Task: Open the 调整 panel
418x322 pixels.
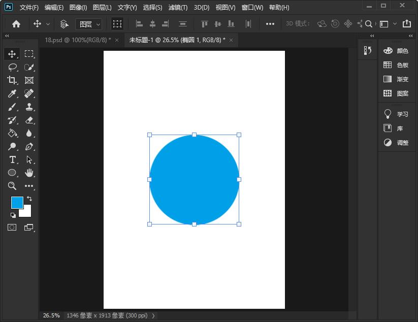Action: pyautogui.click(x=396, y=143)
